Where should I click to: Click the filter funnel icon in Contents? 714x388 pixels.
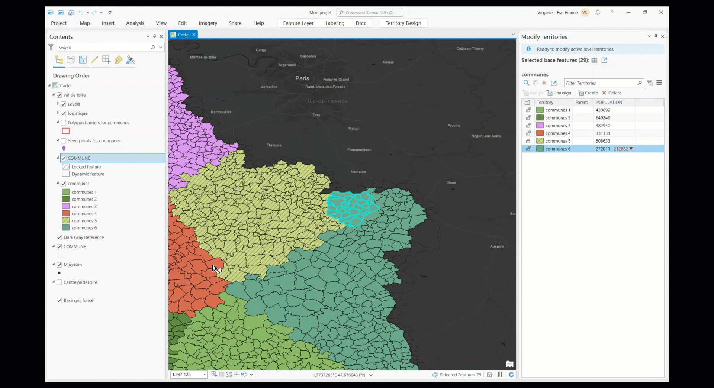51,47
